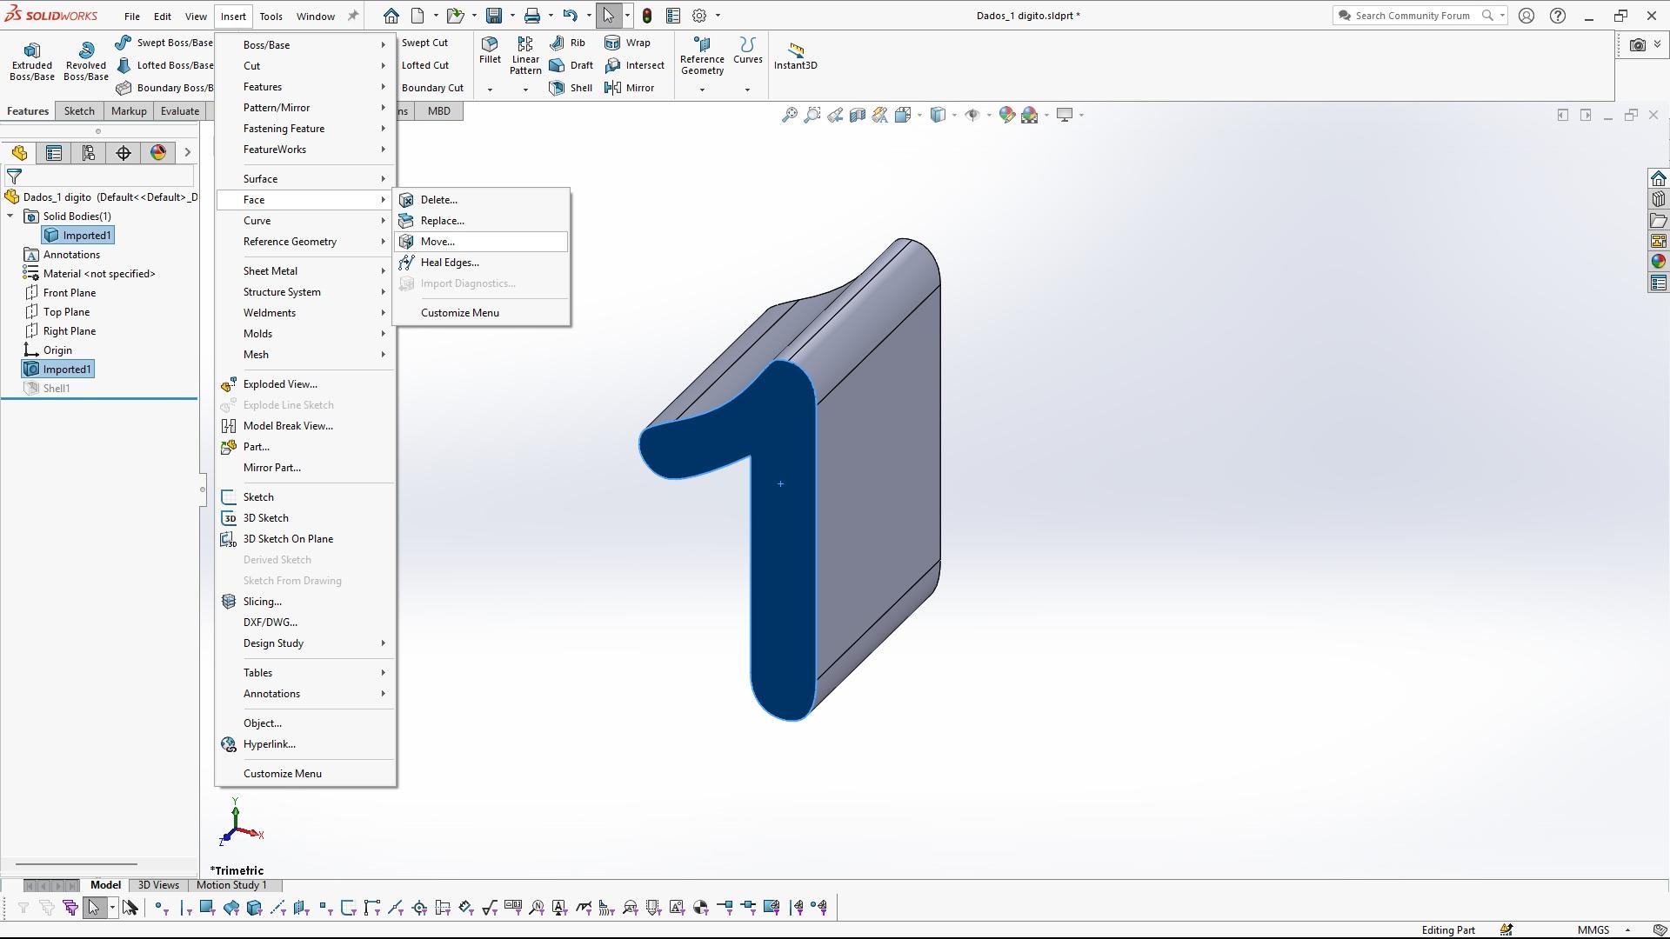Use the Intersect tool

[x=634, y=65]
